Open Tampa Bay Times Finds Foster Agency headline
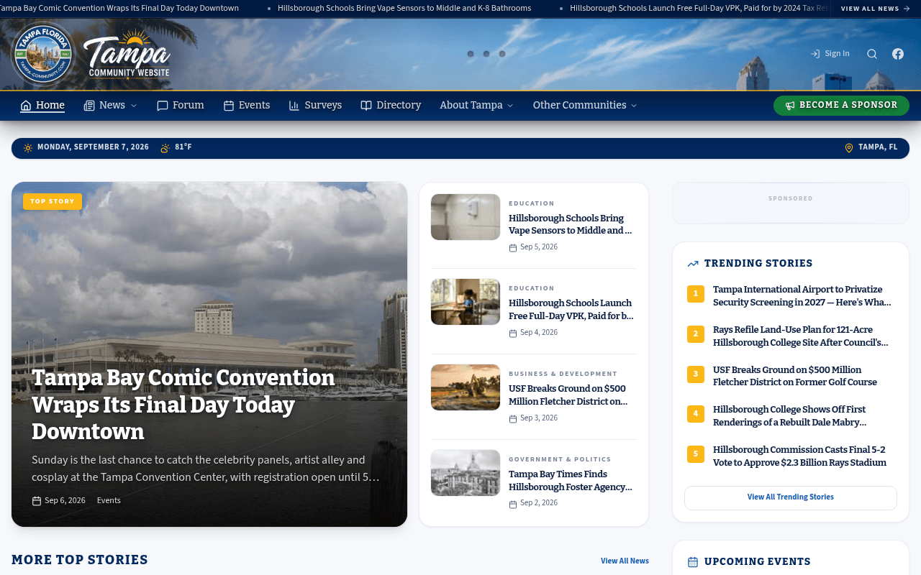 tap(571, 481)
